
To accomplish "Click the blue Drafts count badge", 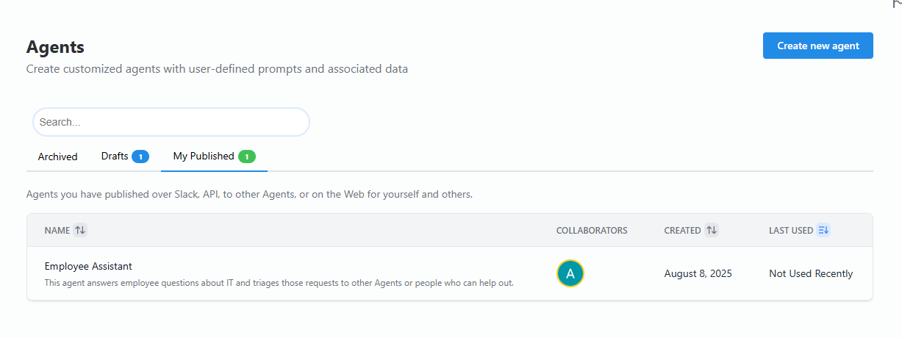I will coord(140,157).
